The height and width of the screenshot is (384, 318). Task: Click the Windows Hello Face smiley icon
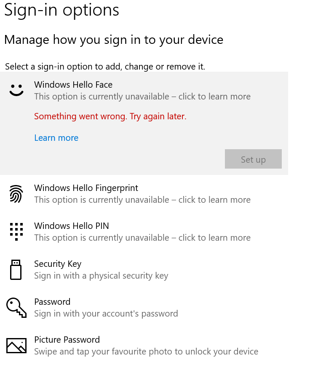(16, 90)
